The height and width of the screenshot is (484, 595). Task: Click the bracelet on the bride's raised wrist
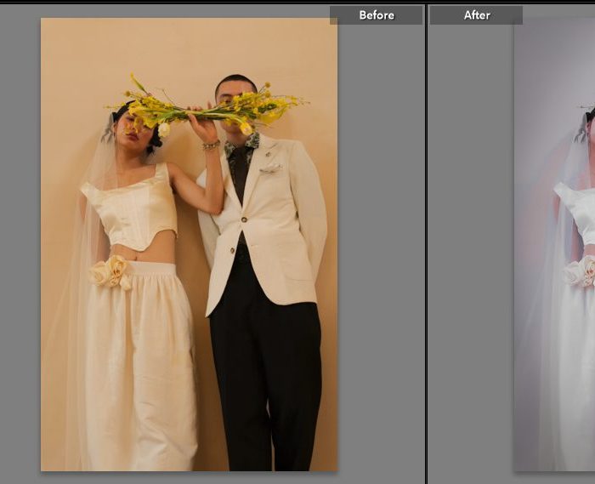coord(211,145)
